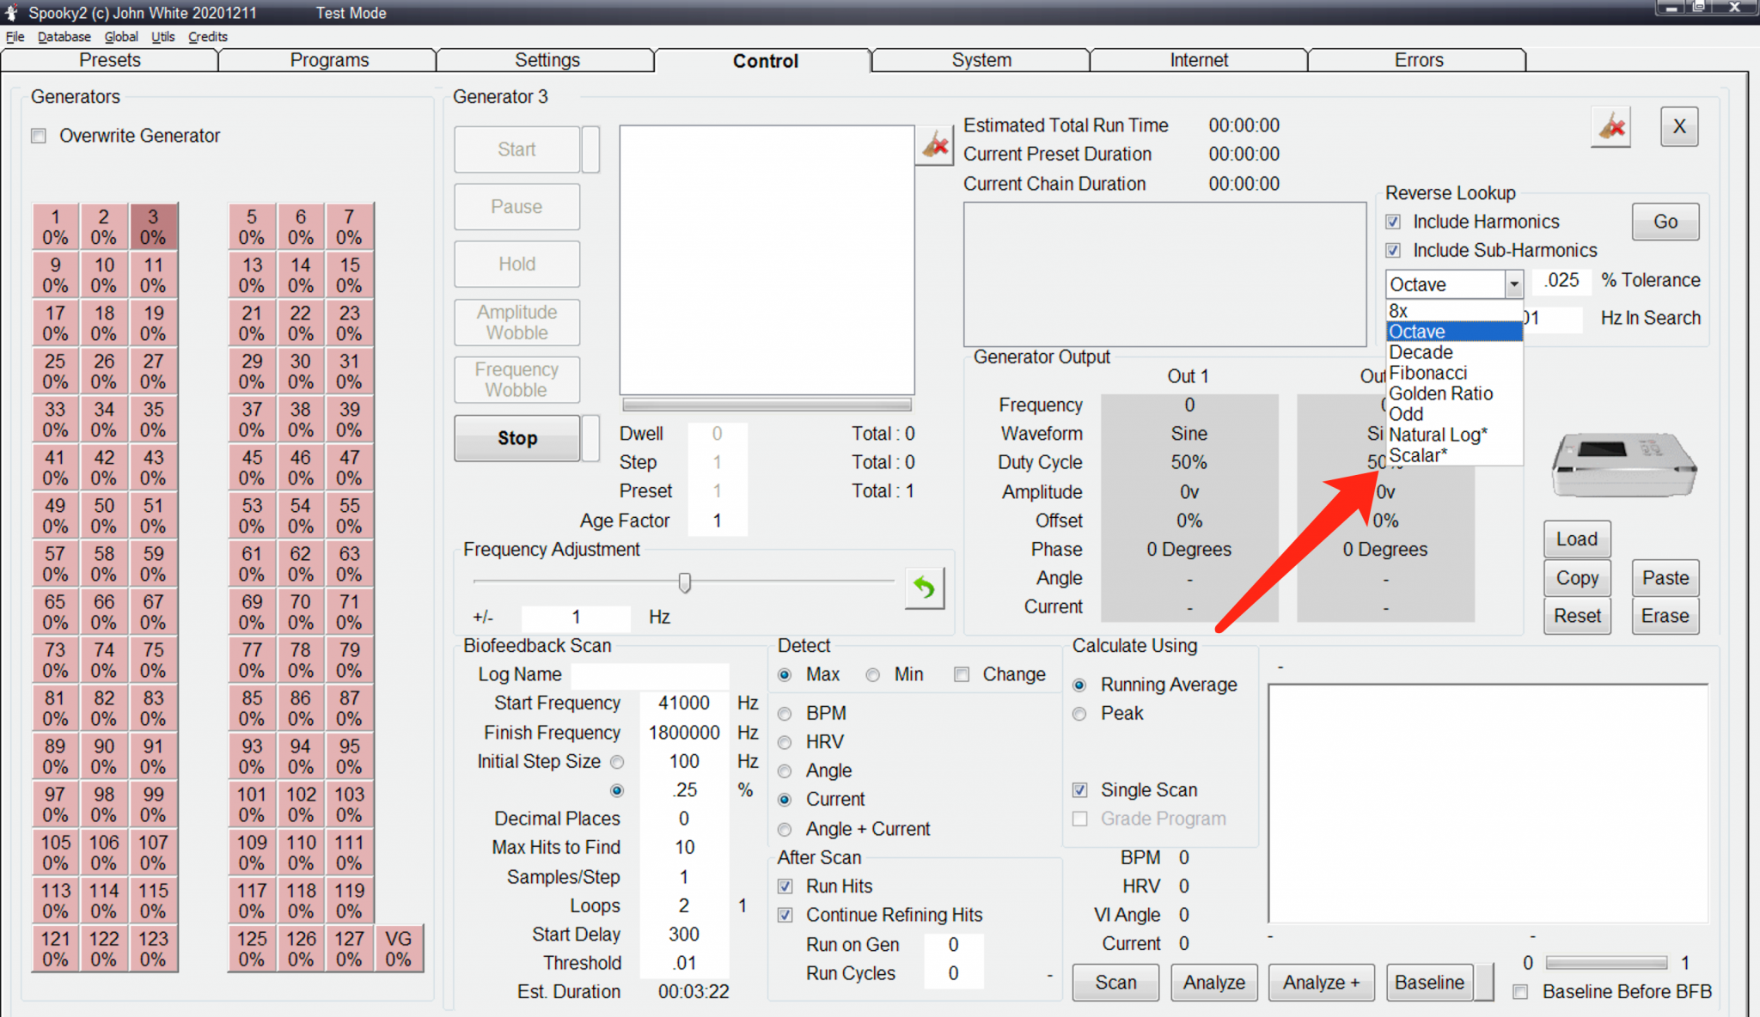The width and height of the screenshot is (1760, 1017).
Task: Choose Fibonacci from the dropdown list
Action: click(x=1427, y=373)
